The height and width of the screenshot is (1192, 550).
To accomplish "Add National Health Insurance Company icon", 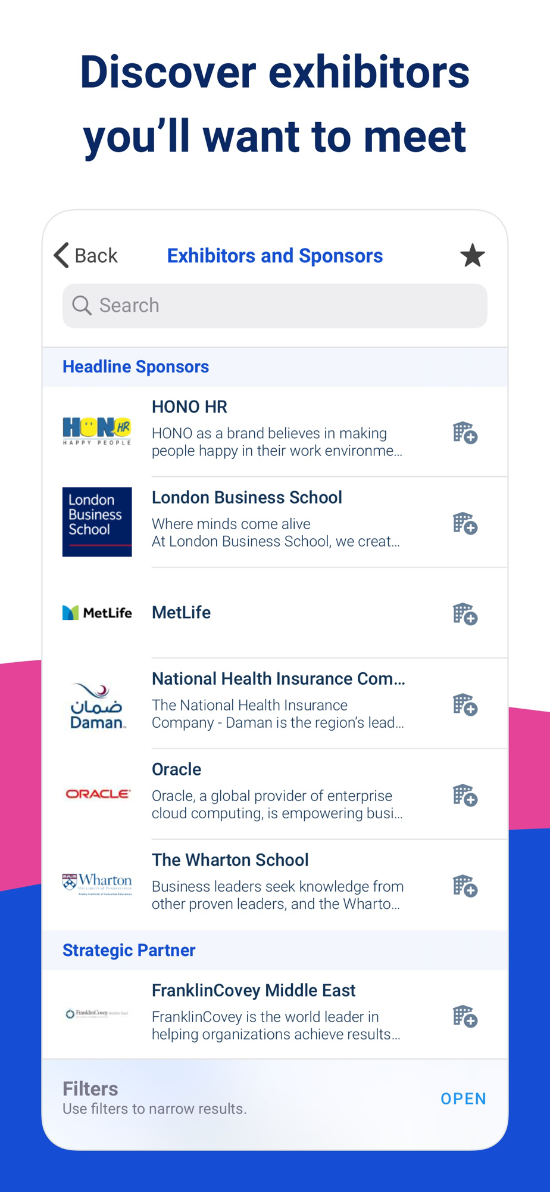I will (x=465, y=704).
